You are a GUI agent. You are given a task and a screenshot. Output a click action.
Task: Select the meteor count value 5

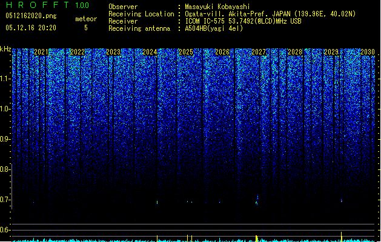(86, 28)
